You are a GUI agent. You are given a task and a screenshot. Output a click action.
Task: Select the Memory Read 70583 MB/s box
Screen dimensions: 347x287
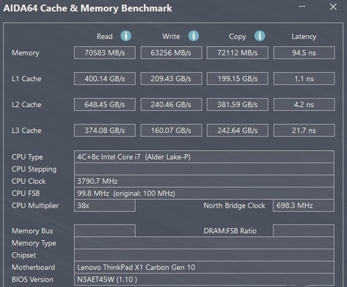(105, 53)
